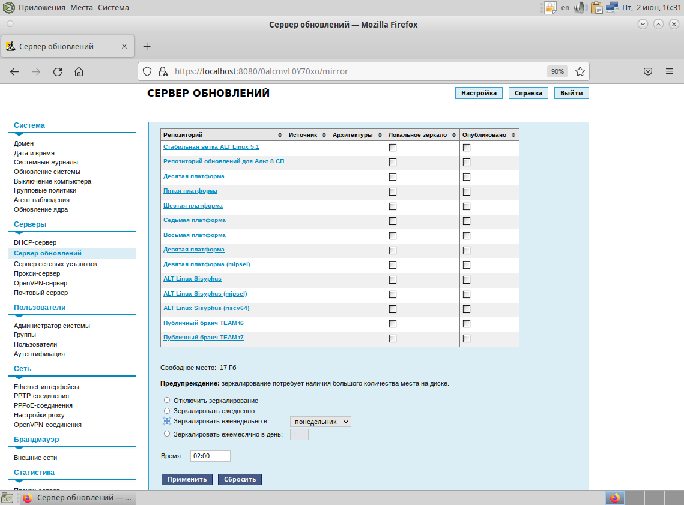The height and width of the screenshot is (505, 684).
Task: Click the 90% zoom level indicator
Action: pos(557,71)
